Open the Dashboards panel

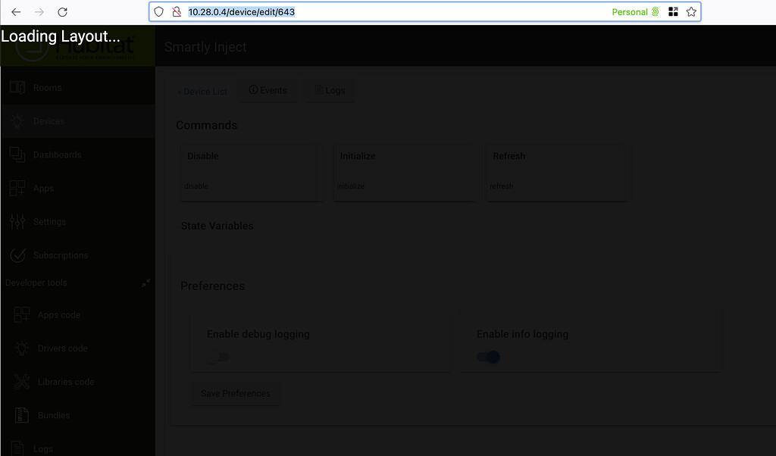pos(57,155)
